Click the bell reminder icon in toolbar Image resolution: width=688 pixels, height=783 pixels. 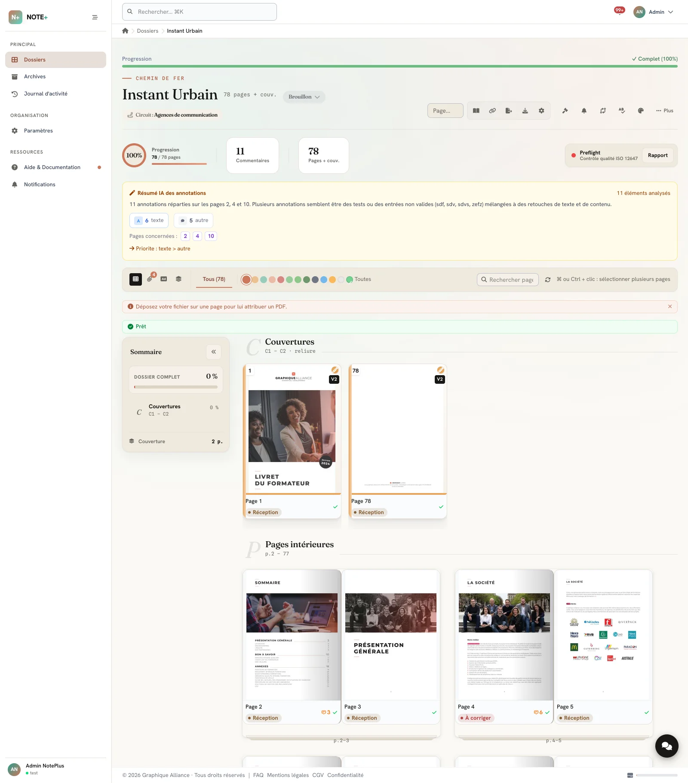pos(584,111)
